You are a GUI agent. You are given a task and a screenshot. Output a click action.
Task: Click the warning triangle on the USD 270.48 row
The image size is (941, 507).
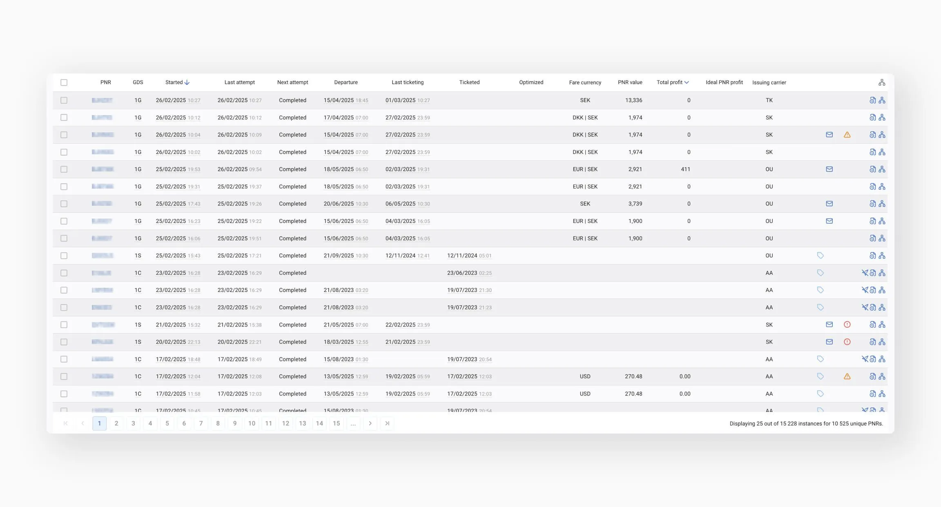click(x=847, y=376)
